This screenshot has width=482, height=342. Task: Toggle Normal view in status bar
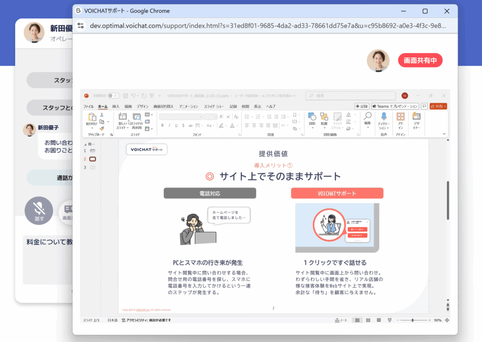[x=357, y=320]
